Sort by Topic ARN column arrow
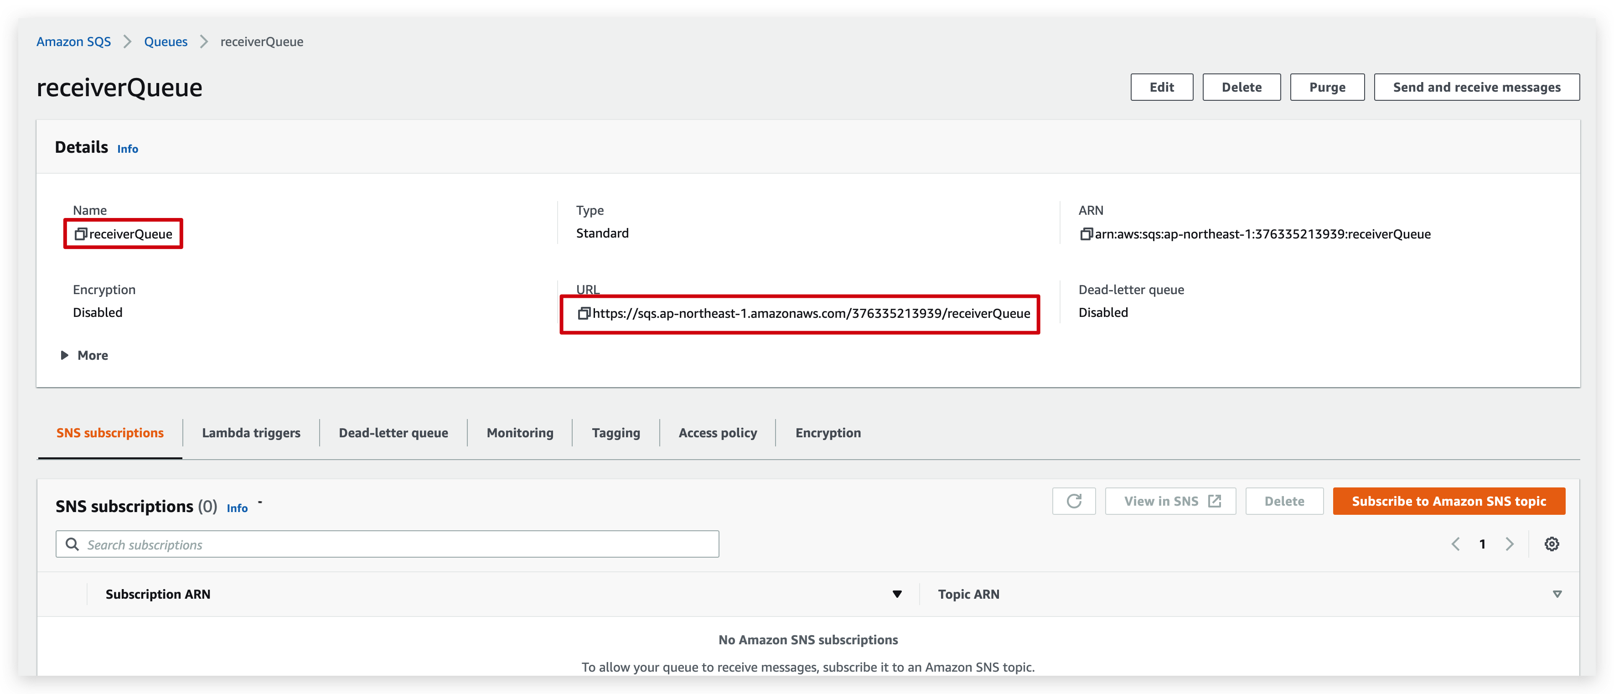The width and height of the screenshot is (1614, 694). [x=1557, y=594]
